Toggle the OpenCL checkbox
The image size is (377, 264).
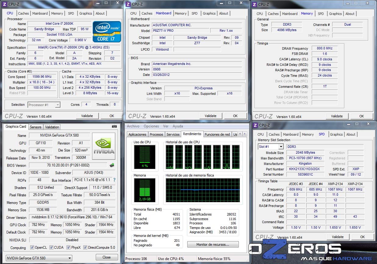pos(32,248)
